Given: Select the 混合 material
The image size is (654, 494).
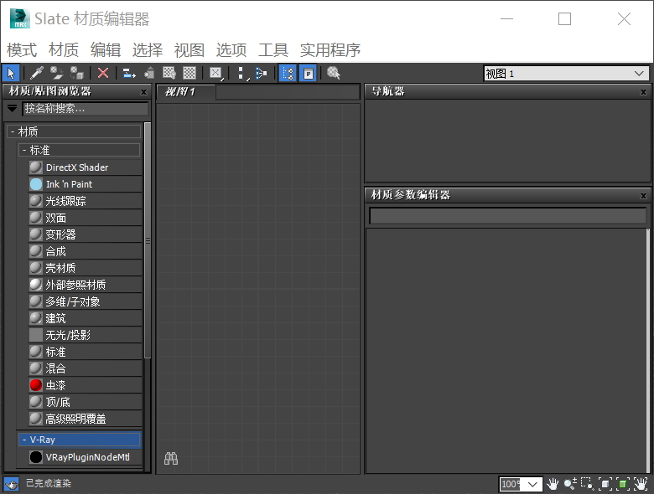Looking at the screenshot, I should (85, 368).
